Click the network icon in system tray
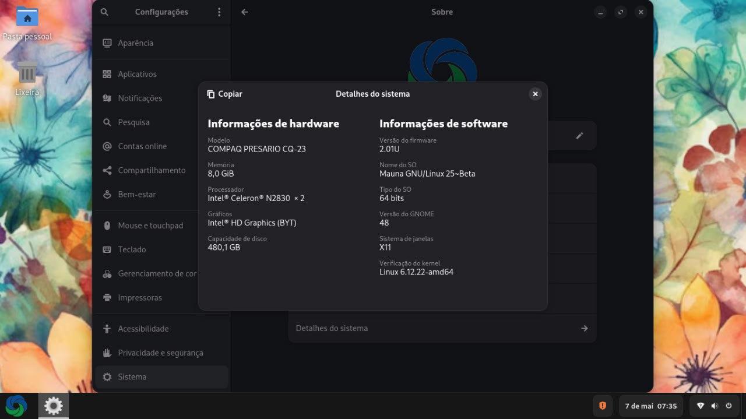This screenshot has height=419, width=746. click(x=701, y=406)
